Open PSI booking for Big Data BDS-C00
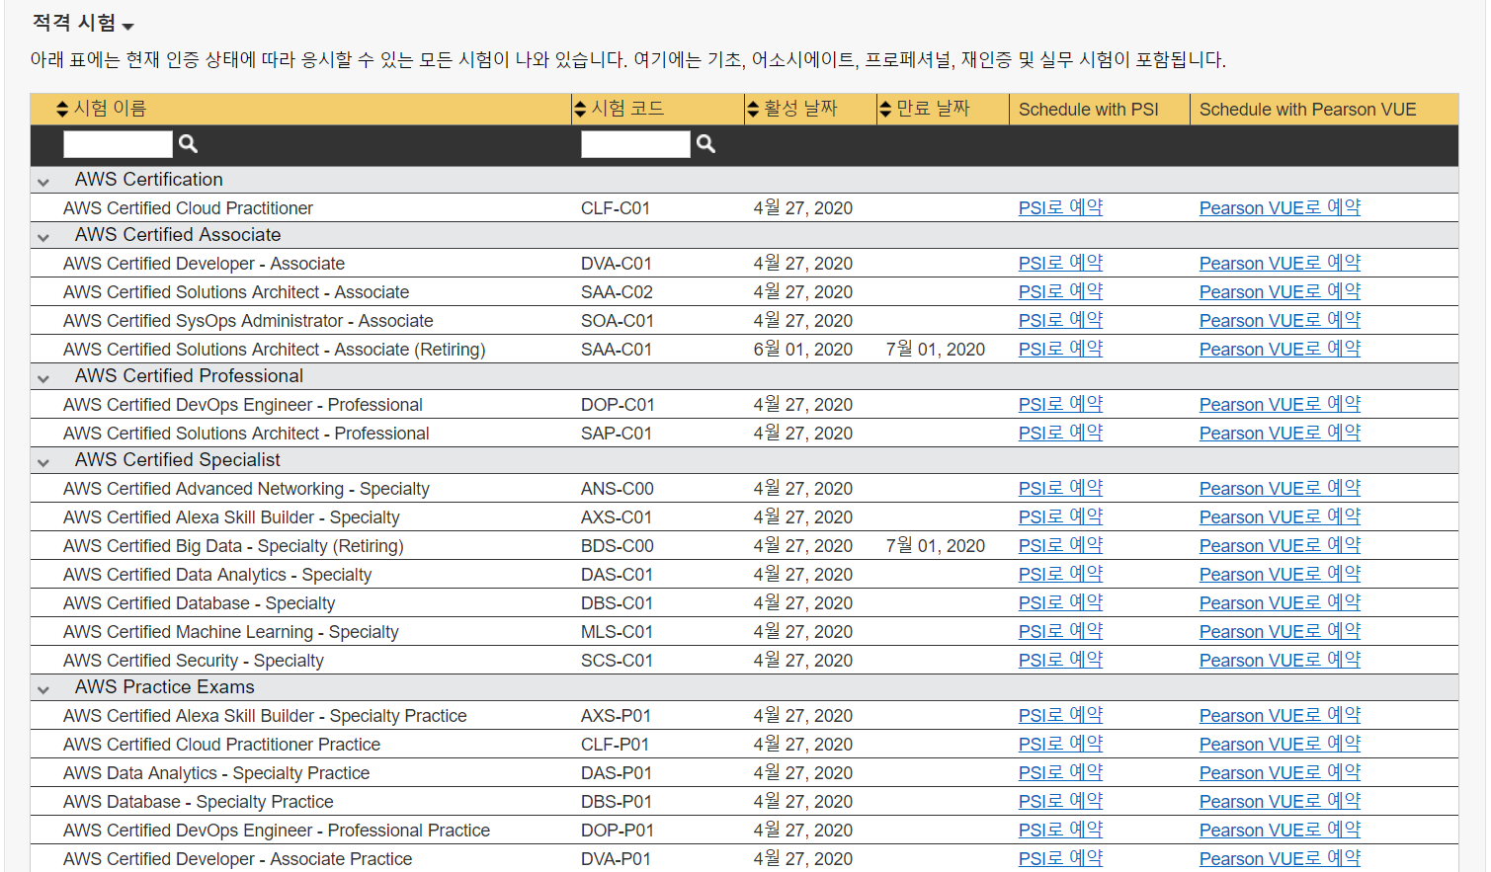The height and width of the screenshot is (872, 1491). click(1060, 545)
